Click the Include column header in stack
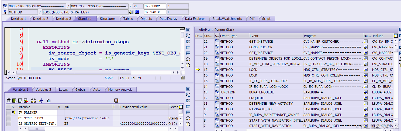 point(382,36)
